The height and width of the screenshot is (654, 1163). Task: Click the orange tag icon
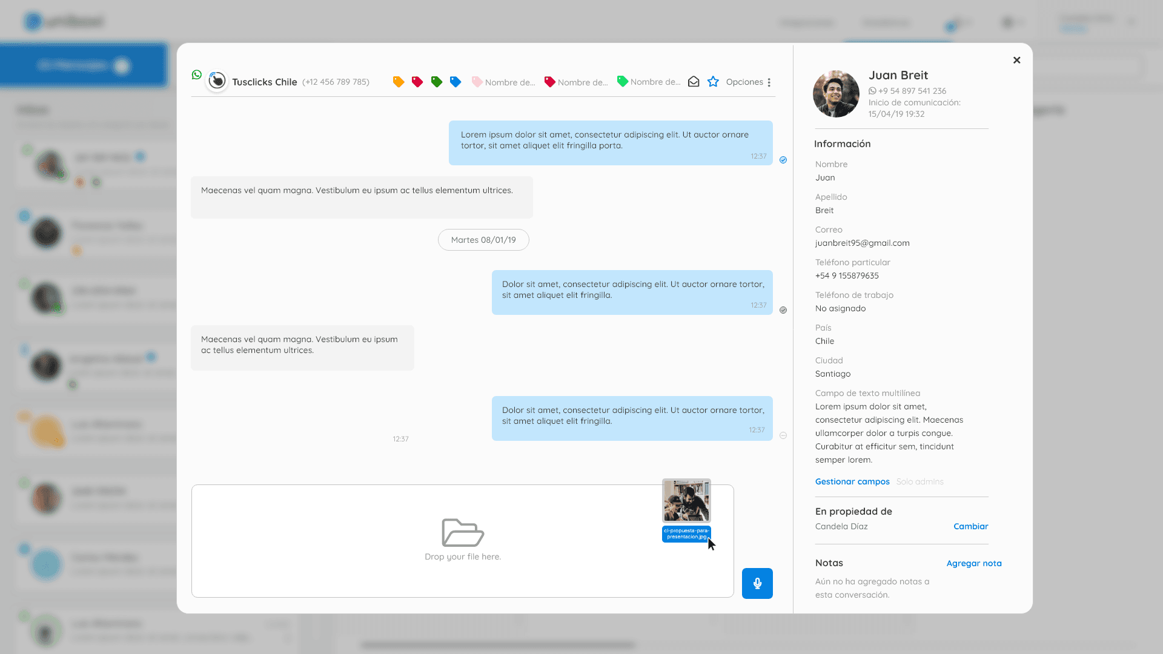pyautogui.click(x=398, y=82)
